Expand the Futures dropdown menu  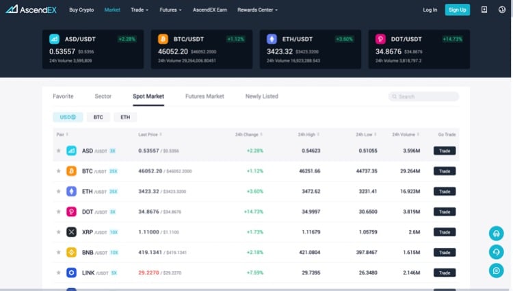coord(170,10)
